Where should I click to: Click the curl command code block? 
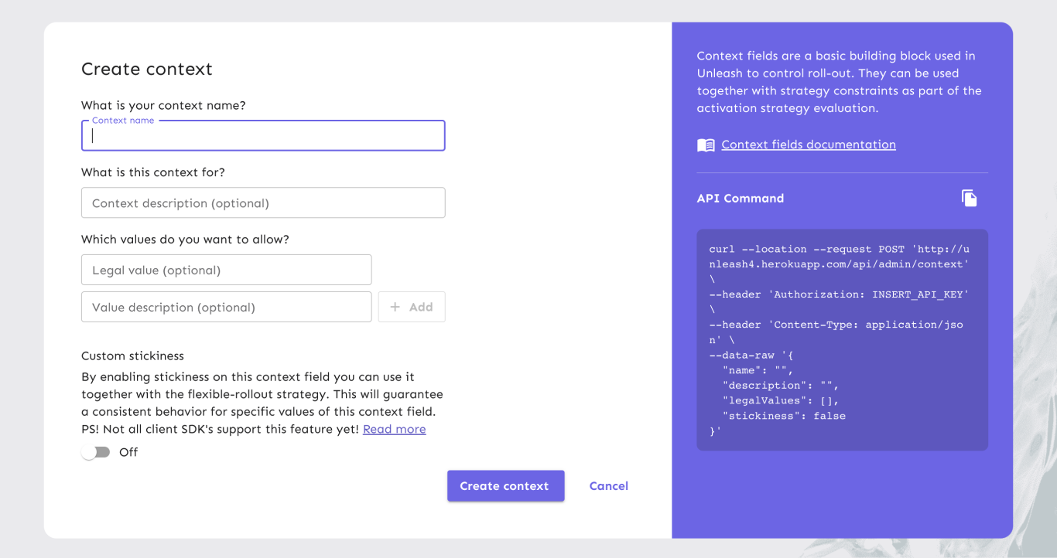point(842,340)
